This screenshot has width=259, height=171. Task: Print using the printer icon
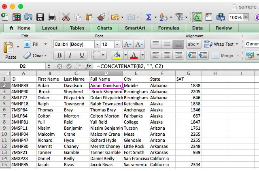pos(52,17)
